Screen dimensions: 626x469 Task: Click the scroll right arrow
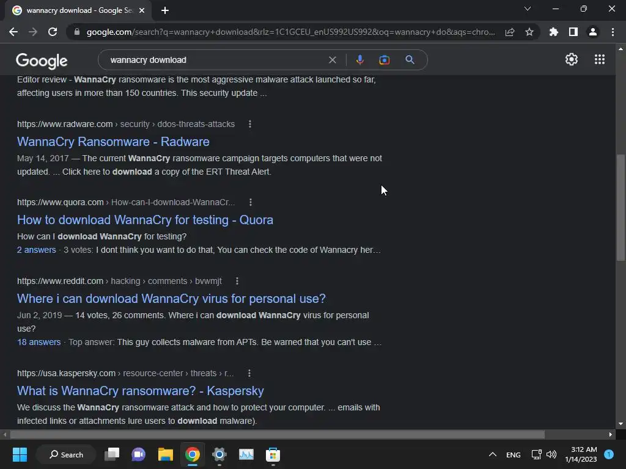pos(611,434)
